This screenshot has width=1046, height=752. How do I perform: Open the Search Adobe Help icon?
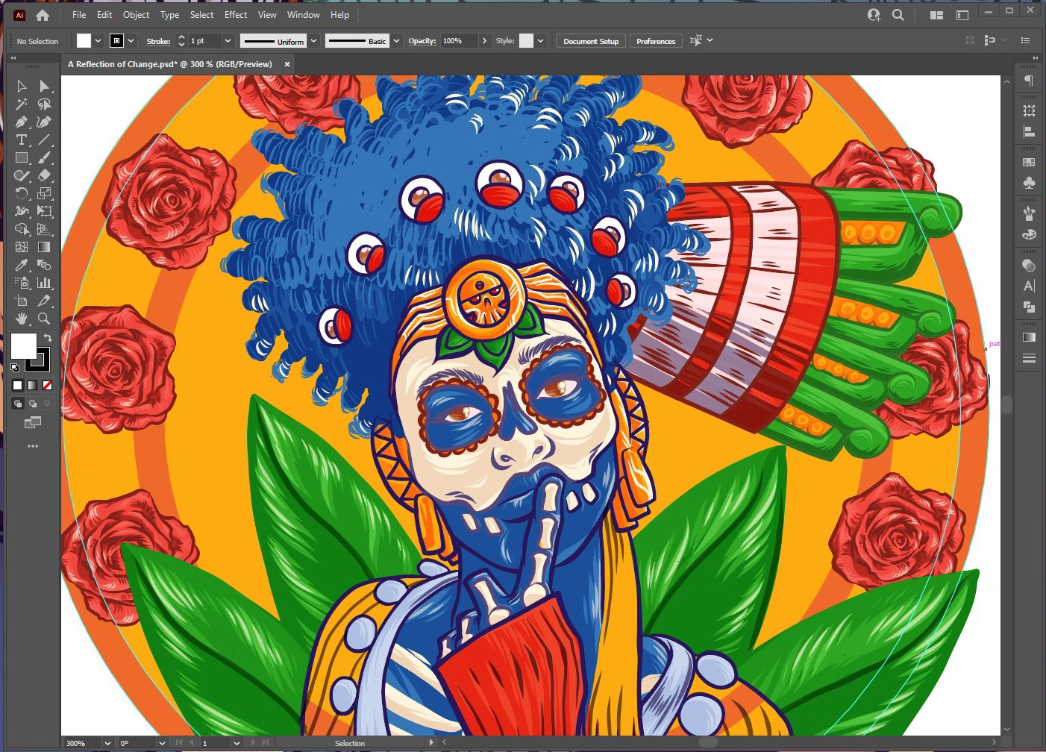[898, 14]
